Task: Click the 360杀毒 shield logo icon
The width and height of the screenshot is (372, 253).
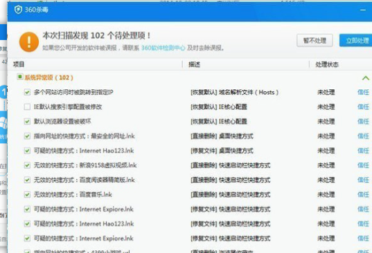Action: 18,10
